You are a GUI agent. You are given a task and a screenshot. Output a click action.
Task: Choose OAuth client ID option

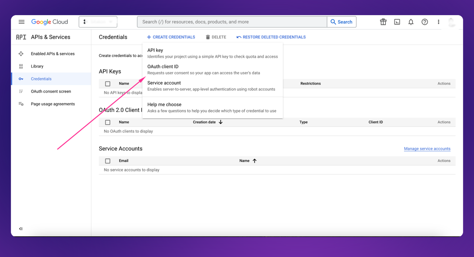pos(213,70)
